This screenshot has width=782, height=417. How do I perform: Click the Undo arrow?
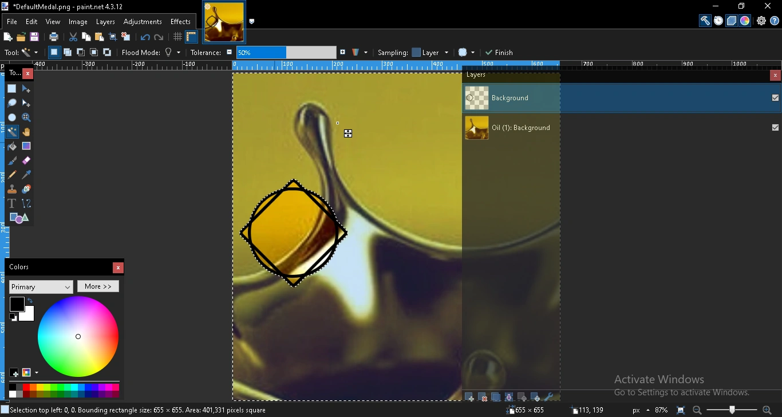tap(145, 37)
